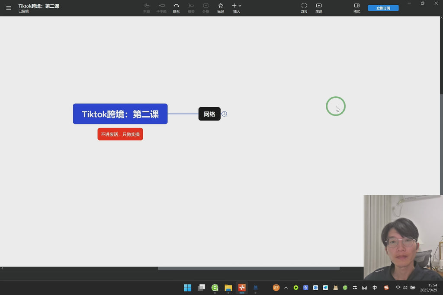This screenshot has height=295, width=443.
Task: Select the 网络 topic node
Action: pyautogui.click(x=209, y=114)
